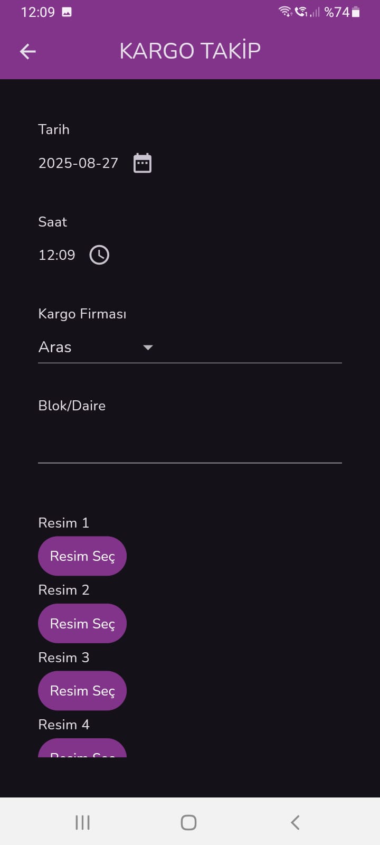The width and height of the screenshot is (380, 845).
Task: Open the clock time picker icon
Action: coord(99,255)
